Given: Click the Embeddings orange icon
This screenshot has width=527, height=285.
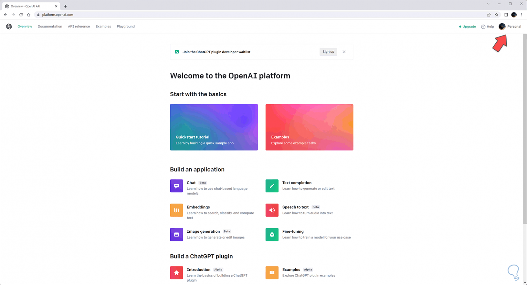Looking at the screenshot, I should point(177,210).
